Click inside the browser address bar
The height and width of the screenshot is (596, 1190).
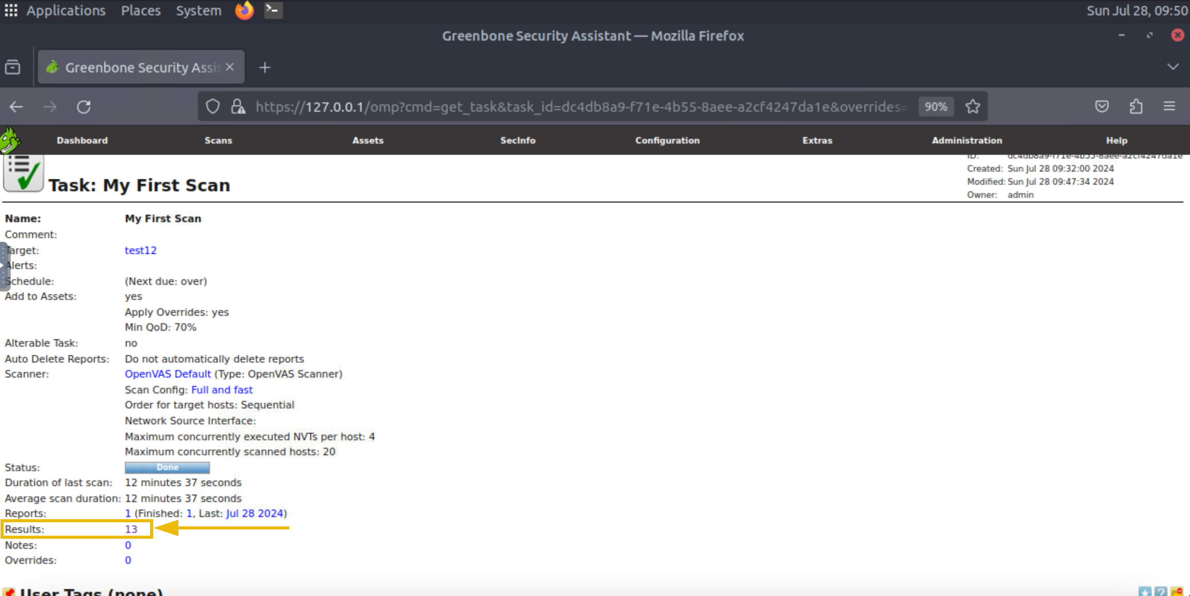[x=567, y=106]
